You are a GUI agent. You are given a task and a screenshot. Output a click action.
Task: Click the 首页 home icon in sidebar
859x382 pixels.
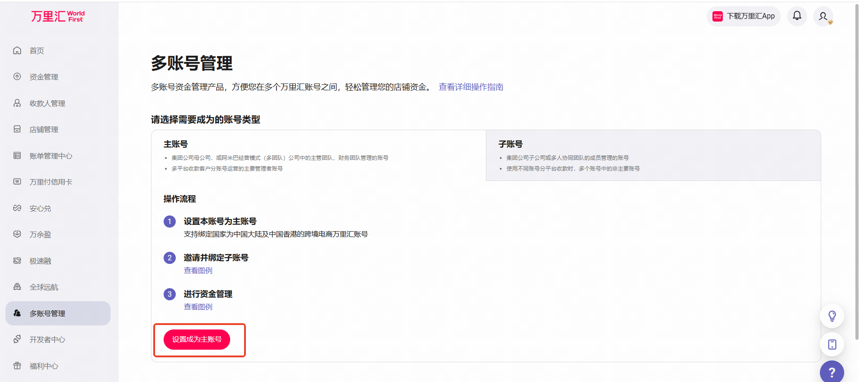coord(17,51)
